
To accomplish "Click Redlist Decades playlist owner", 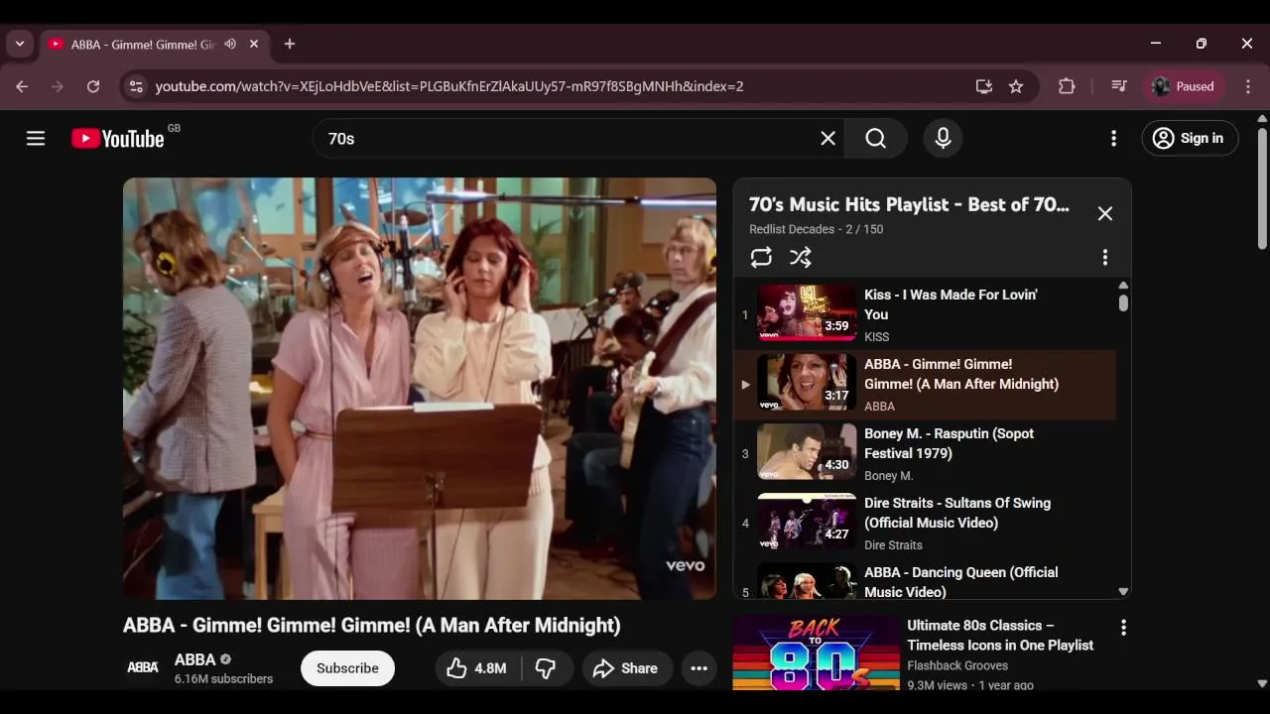I will pos(792,230).
